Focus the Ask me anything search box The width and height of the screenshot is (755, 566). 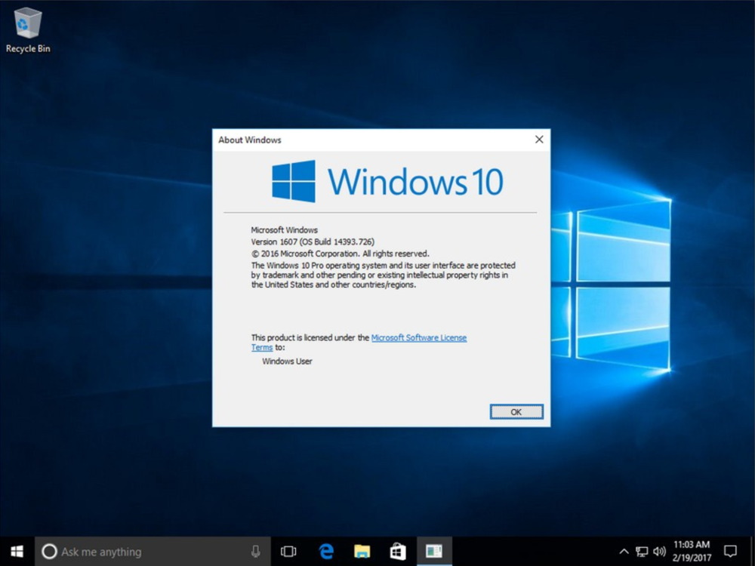[153, 552]
